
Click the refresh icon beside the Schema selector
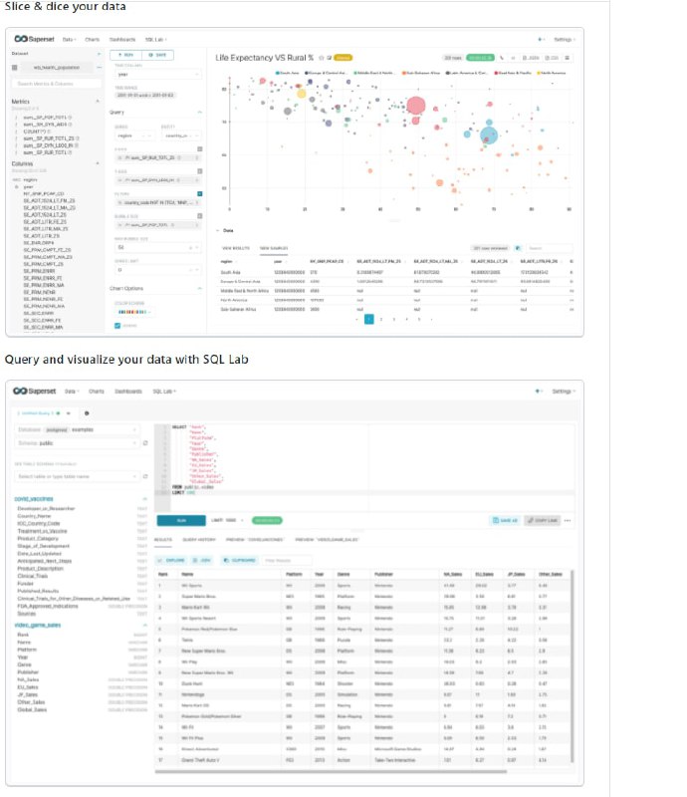coord(145,443)
